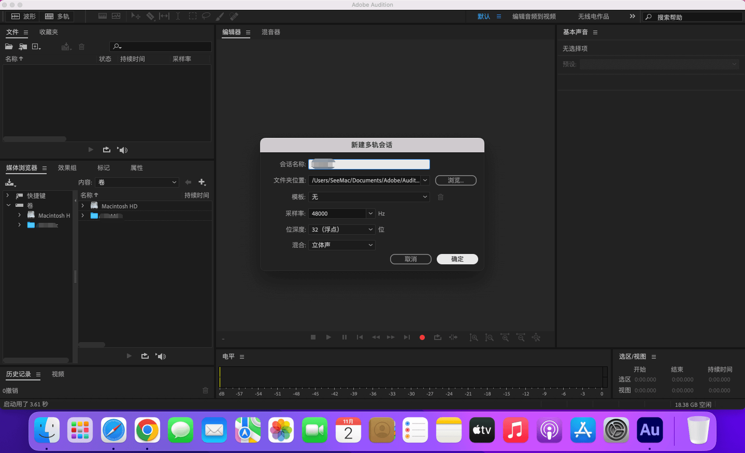Switch to the 混音器 (Mixer) tab
The width and height of the screenshot is (745, 453).
point(270,32)
